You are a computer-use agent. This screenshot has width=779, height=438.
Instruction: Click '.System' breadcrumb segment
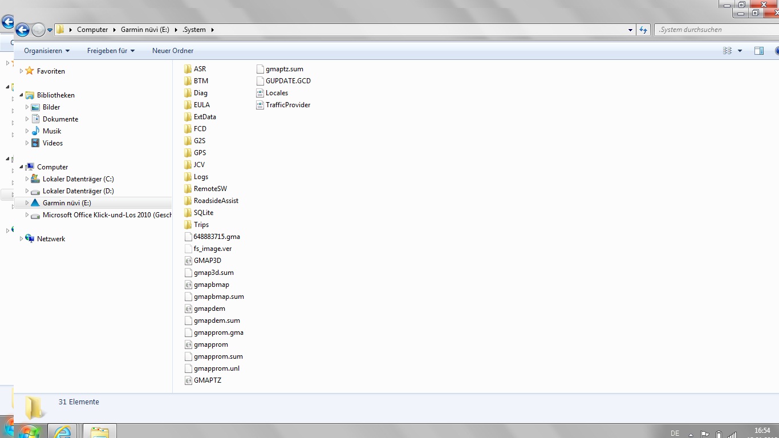pyautogui.click(x=194, y=30)
